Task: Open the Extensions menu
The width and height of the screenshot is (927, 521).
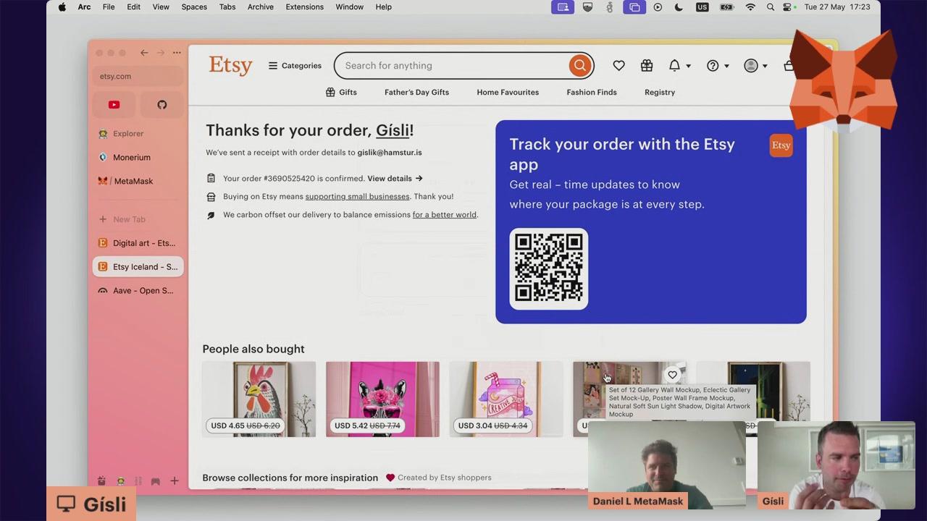Action: [x=304, y=7]
